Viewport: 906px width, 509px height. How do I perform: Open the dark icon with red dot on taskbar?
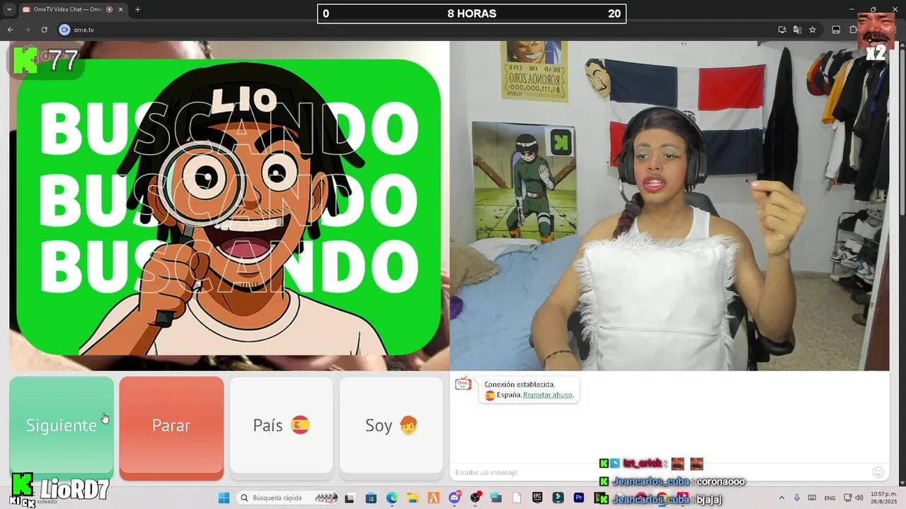click(x=475, y=498)
